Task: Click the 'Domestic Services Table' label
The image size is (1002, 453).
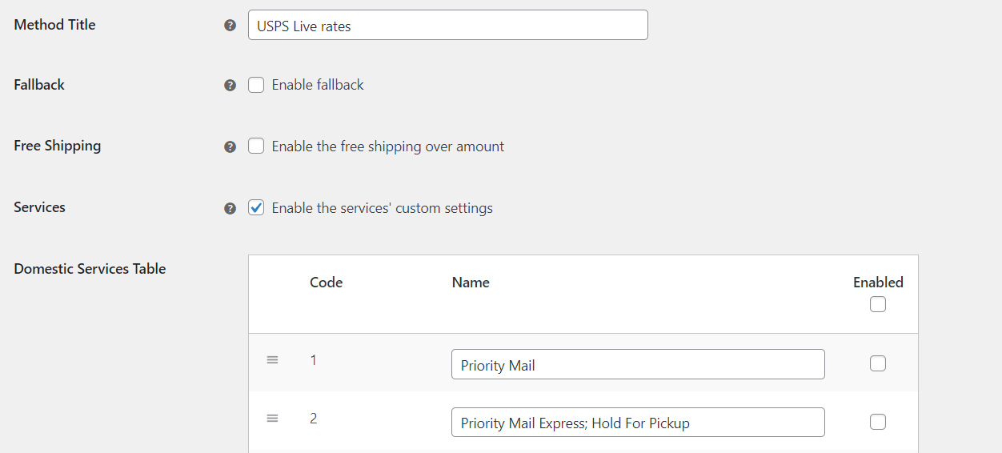Action: [x=90, y=269]
